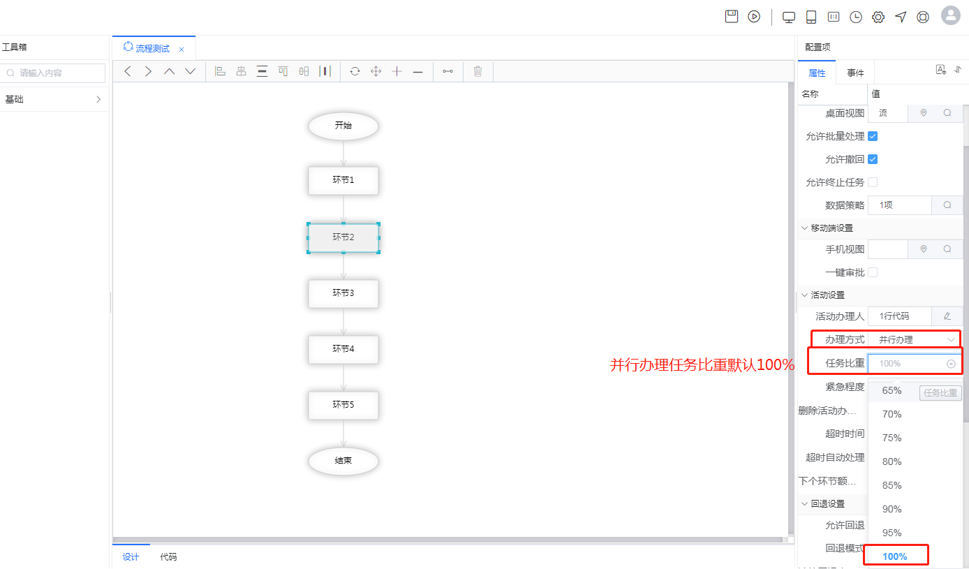Click the refresh rotate icon in toolbar
969x569 pixels.
(x=355, y=71)
